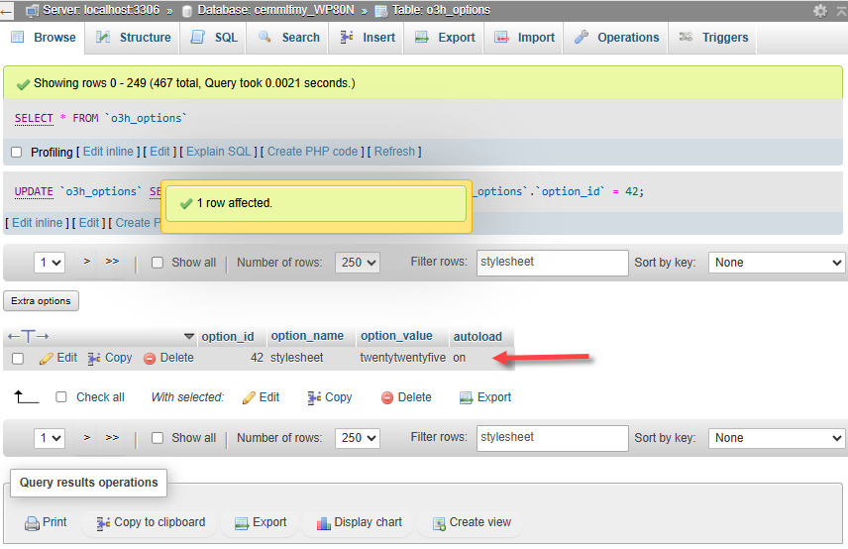Open the column options dropdown triangle
Image resolution: width=848 pixels, height=549 pixels.
click(189, 336)
